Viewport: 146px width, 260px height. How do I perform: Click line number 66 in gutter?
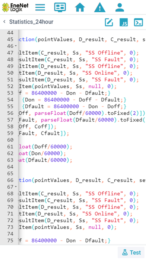10,180
